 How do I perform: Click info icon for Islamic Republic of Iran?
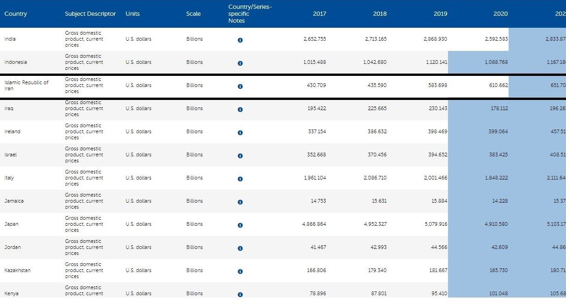click(x=240, y=87)
